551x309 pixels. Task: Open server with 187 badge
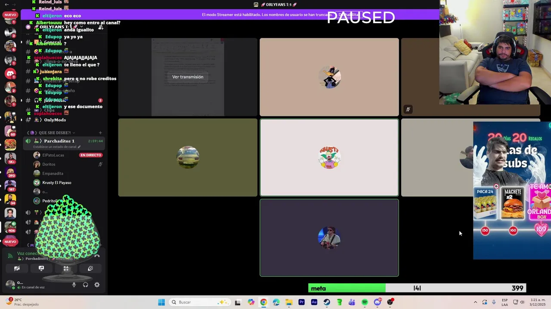point(10,185)
